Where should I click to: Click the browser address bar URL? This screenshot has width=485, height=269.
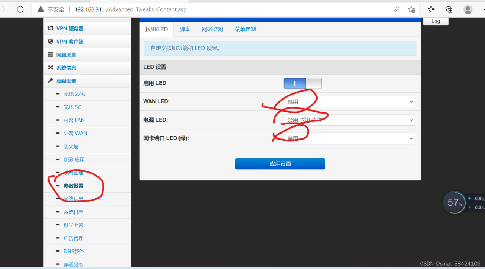coord(130,9)
